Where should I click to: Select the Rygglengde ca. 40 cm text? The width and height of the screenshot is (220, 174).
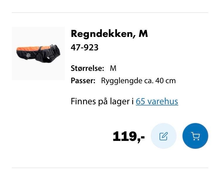(138, 81)
